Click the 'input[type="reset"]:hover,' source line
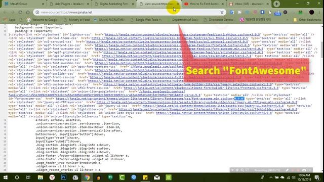 tap(58, 138)
